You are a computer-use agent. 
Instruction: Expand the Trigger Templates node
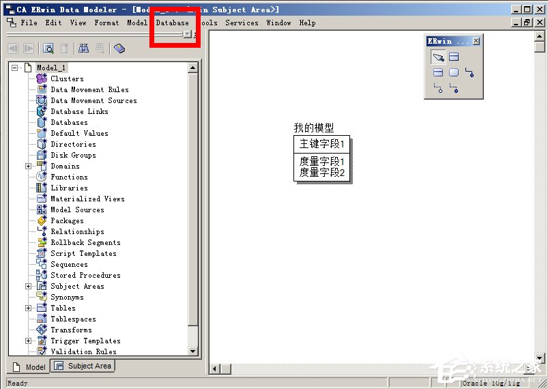pyautogui.click(x=28, y=341)
